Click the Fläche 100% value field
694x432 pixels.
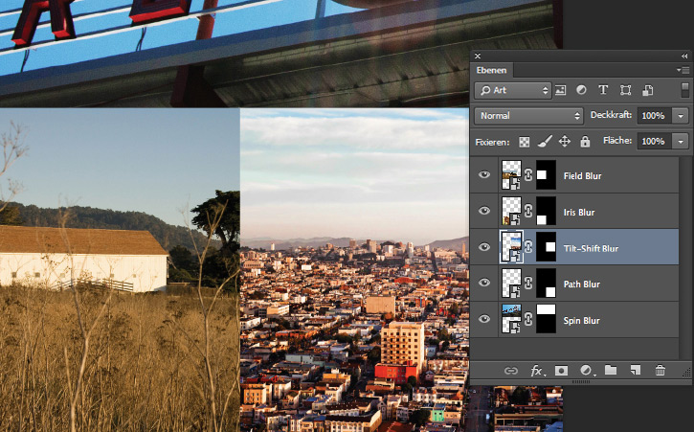click(654, 142)
